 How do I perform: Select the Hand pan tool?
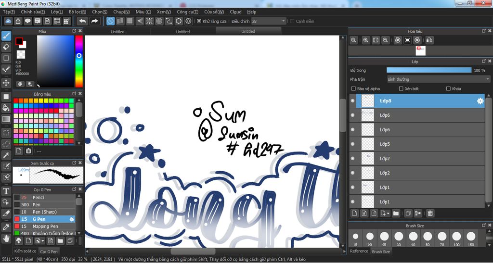[x=6, y=239]
